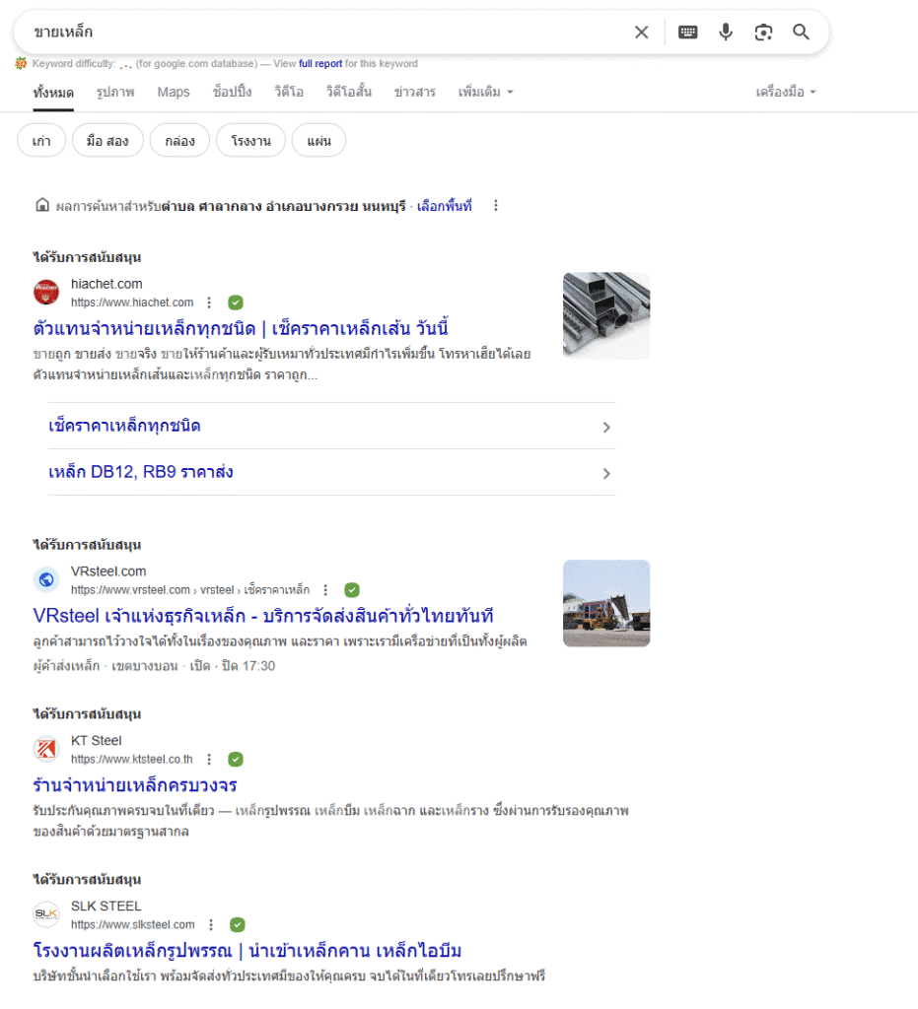This screenshot has width=918, height=1009.
Task: Start voice search with the microphone icon
Action: click(x=726, y=33)
